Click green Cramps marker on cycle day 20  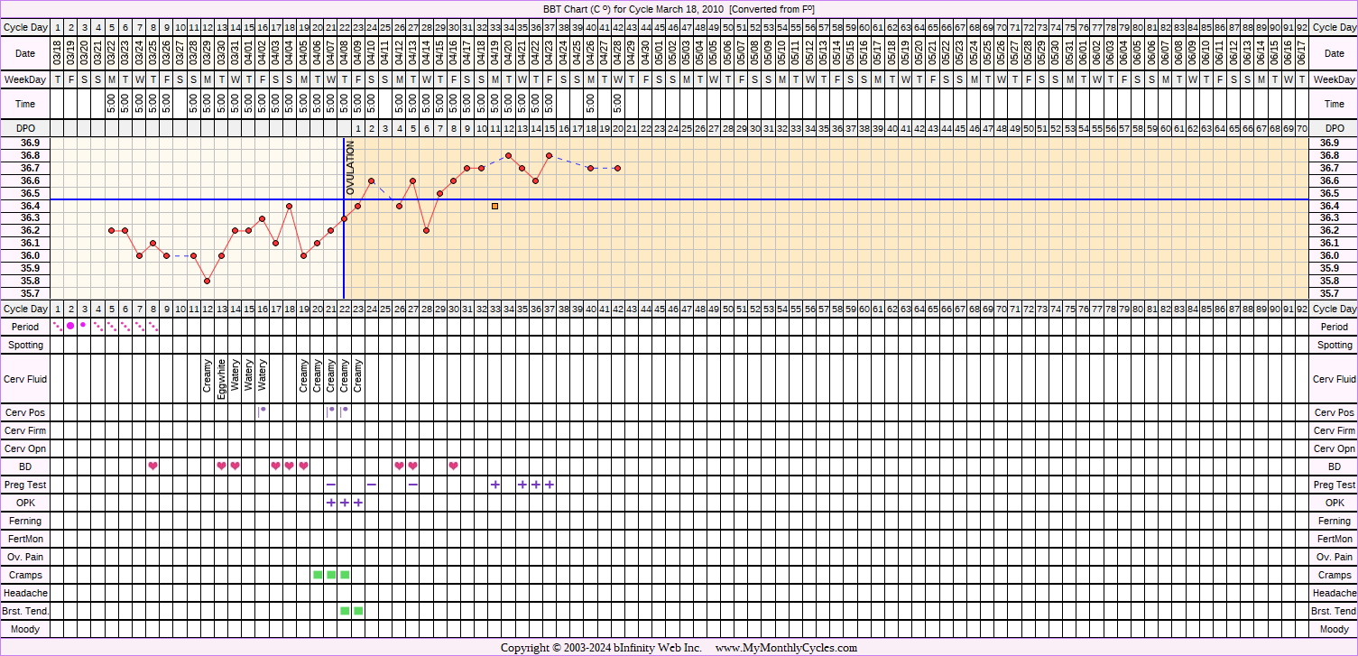point(318,575)
